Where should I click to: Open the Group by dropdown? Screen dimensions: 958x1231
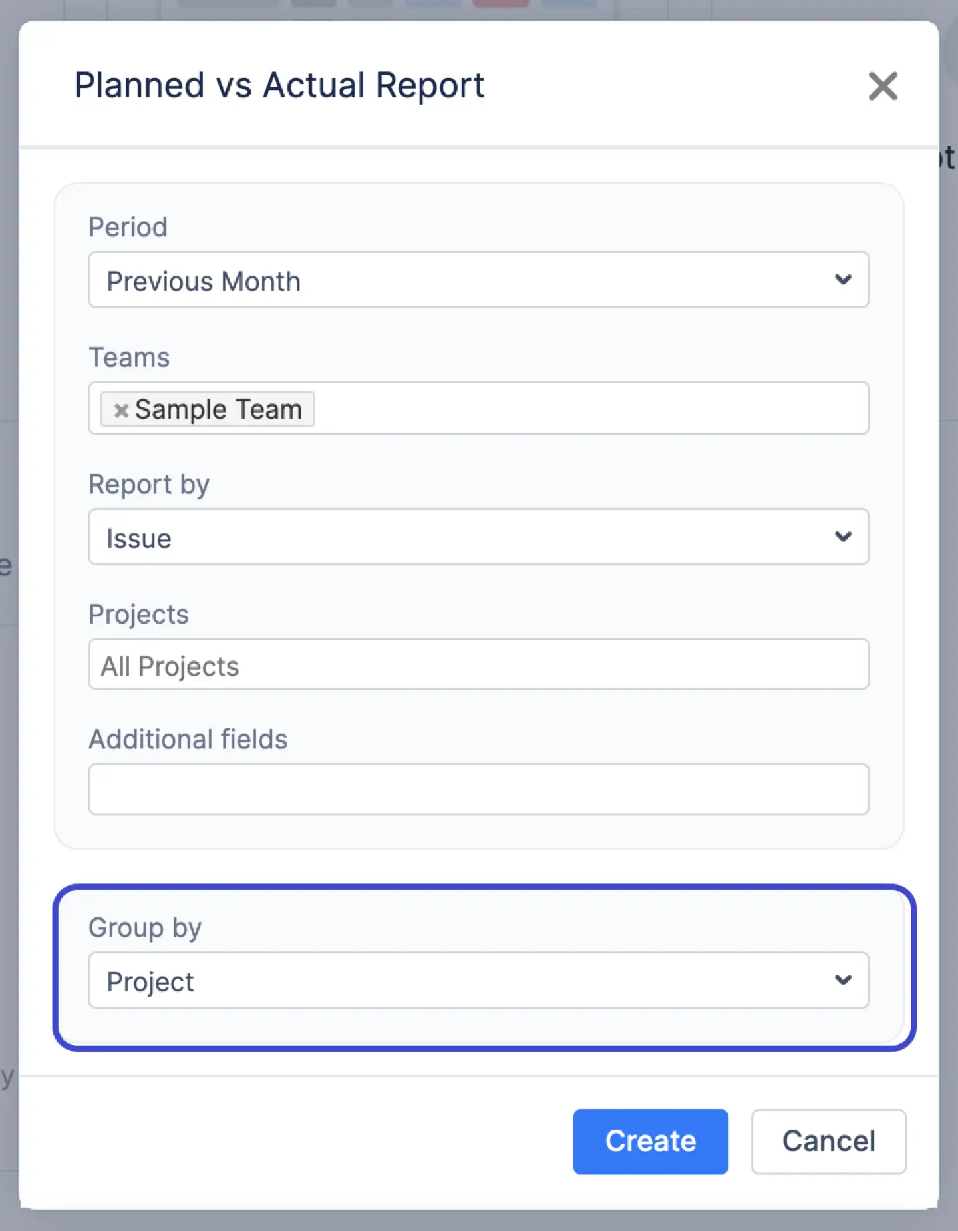click(x=478, y=980)
